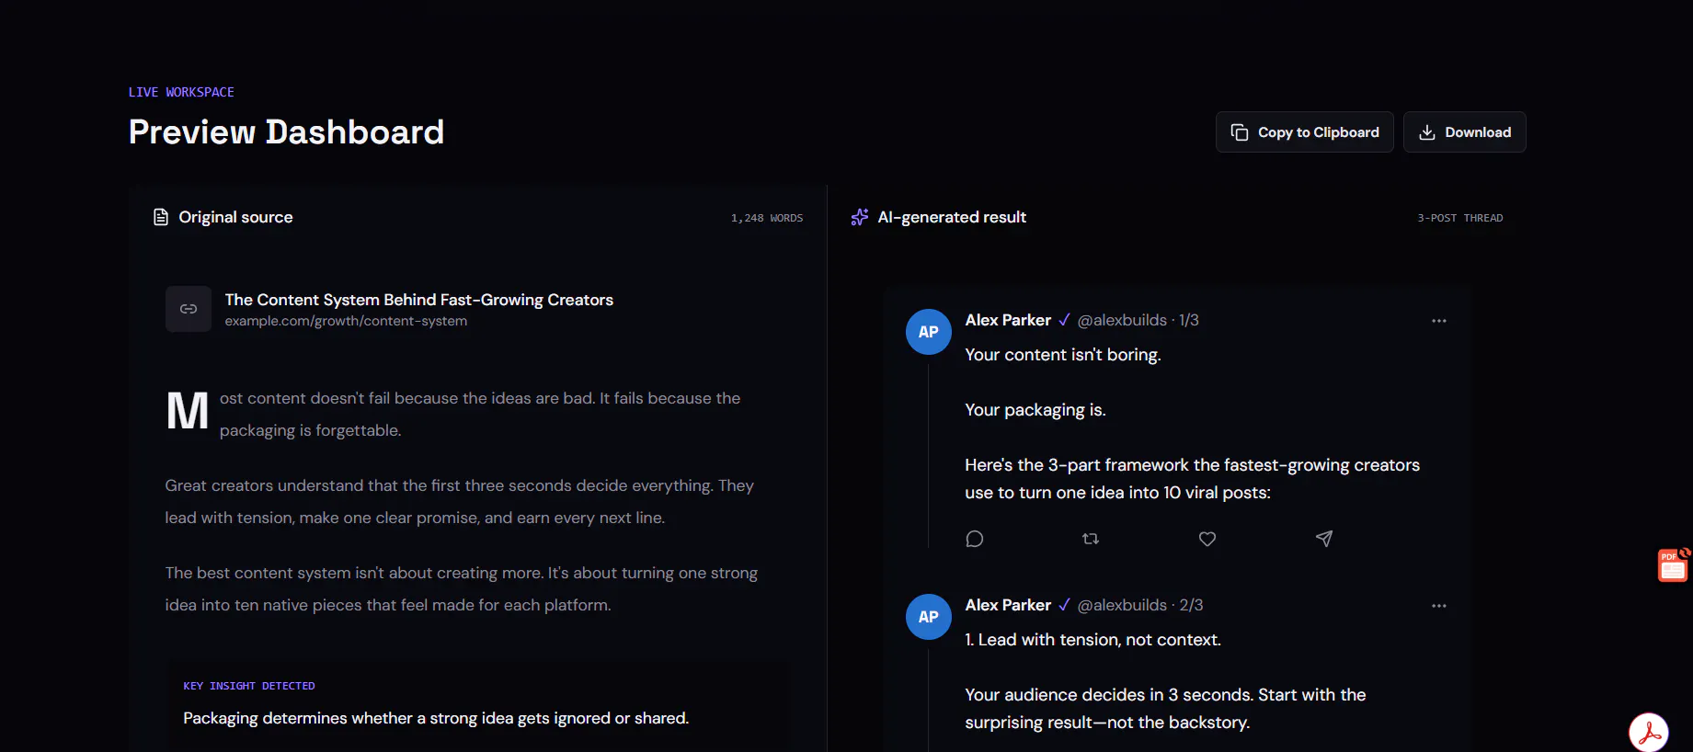Viewport: 1693px width, 752px height.
Task: Click the 3-POST THREAD label
Action: tap(1460, 218)
